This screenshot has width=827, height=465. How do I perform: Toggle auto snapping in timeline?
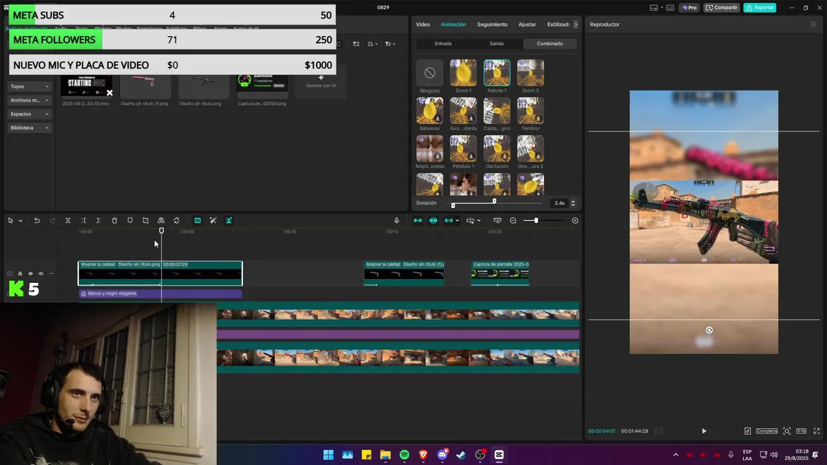[433, 221]
